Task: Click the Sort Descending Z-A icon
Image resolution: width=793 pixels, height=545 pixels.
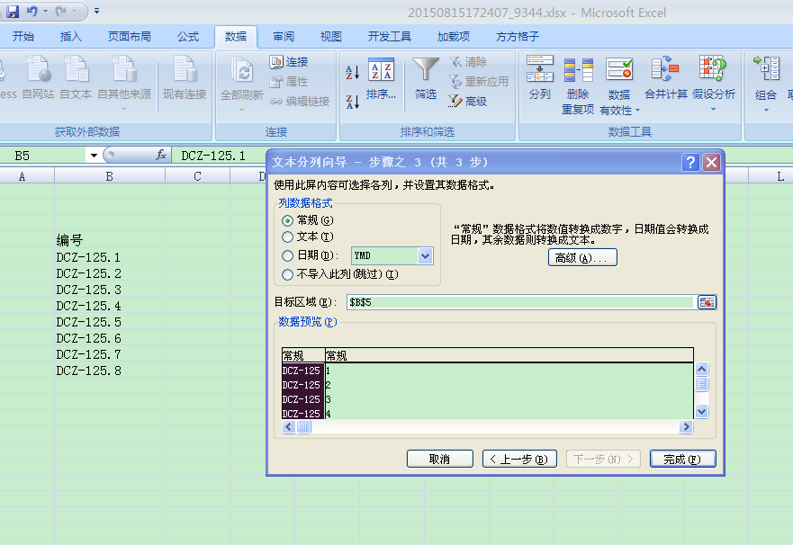Action: point(352,101)
